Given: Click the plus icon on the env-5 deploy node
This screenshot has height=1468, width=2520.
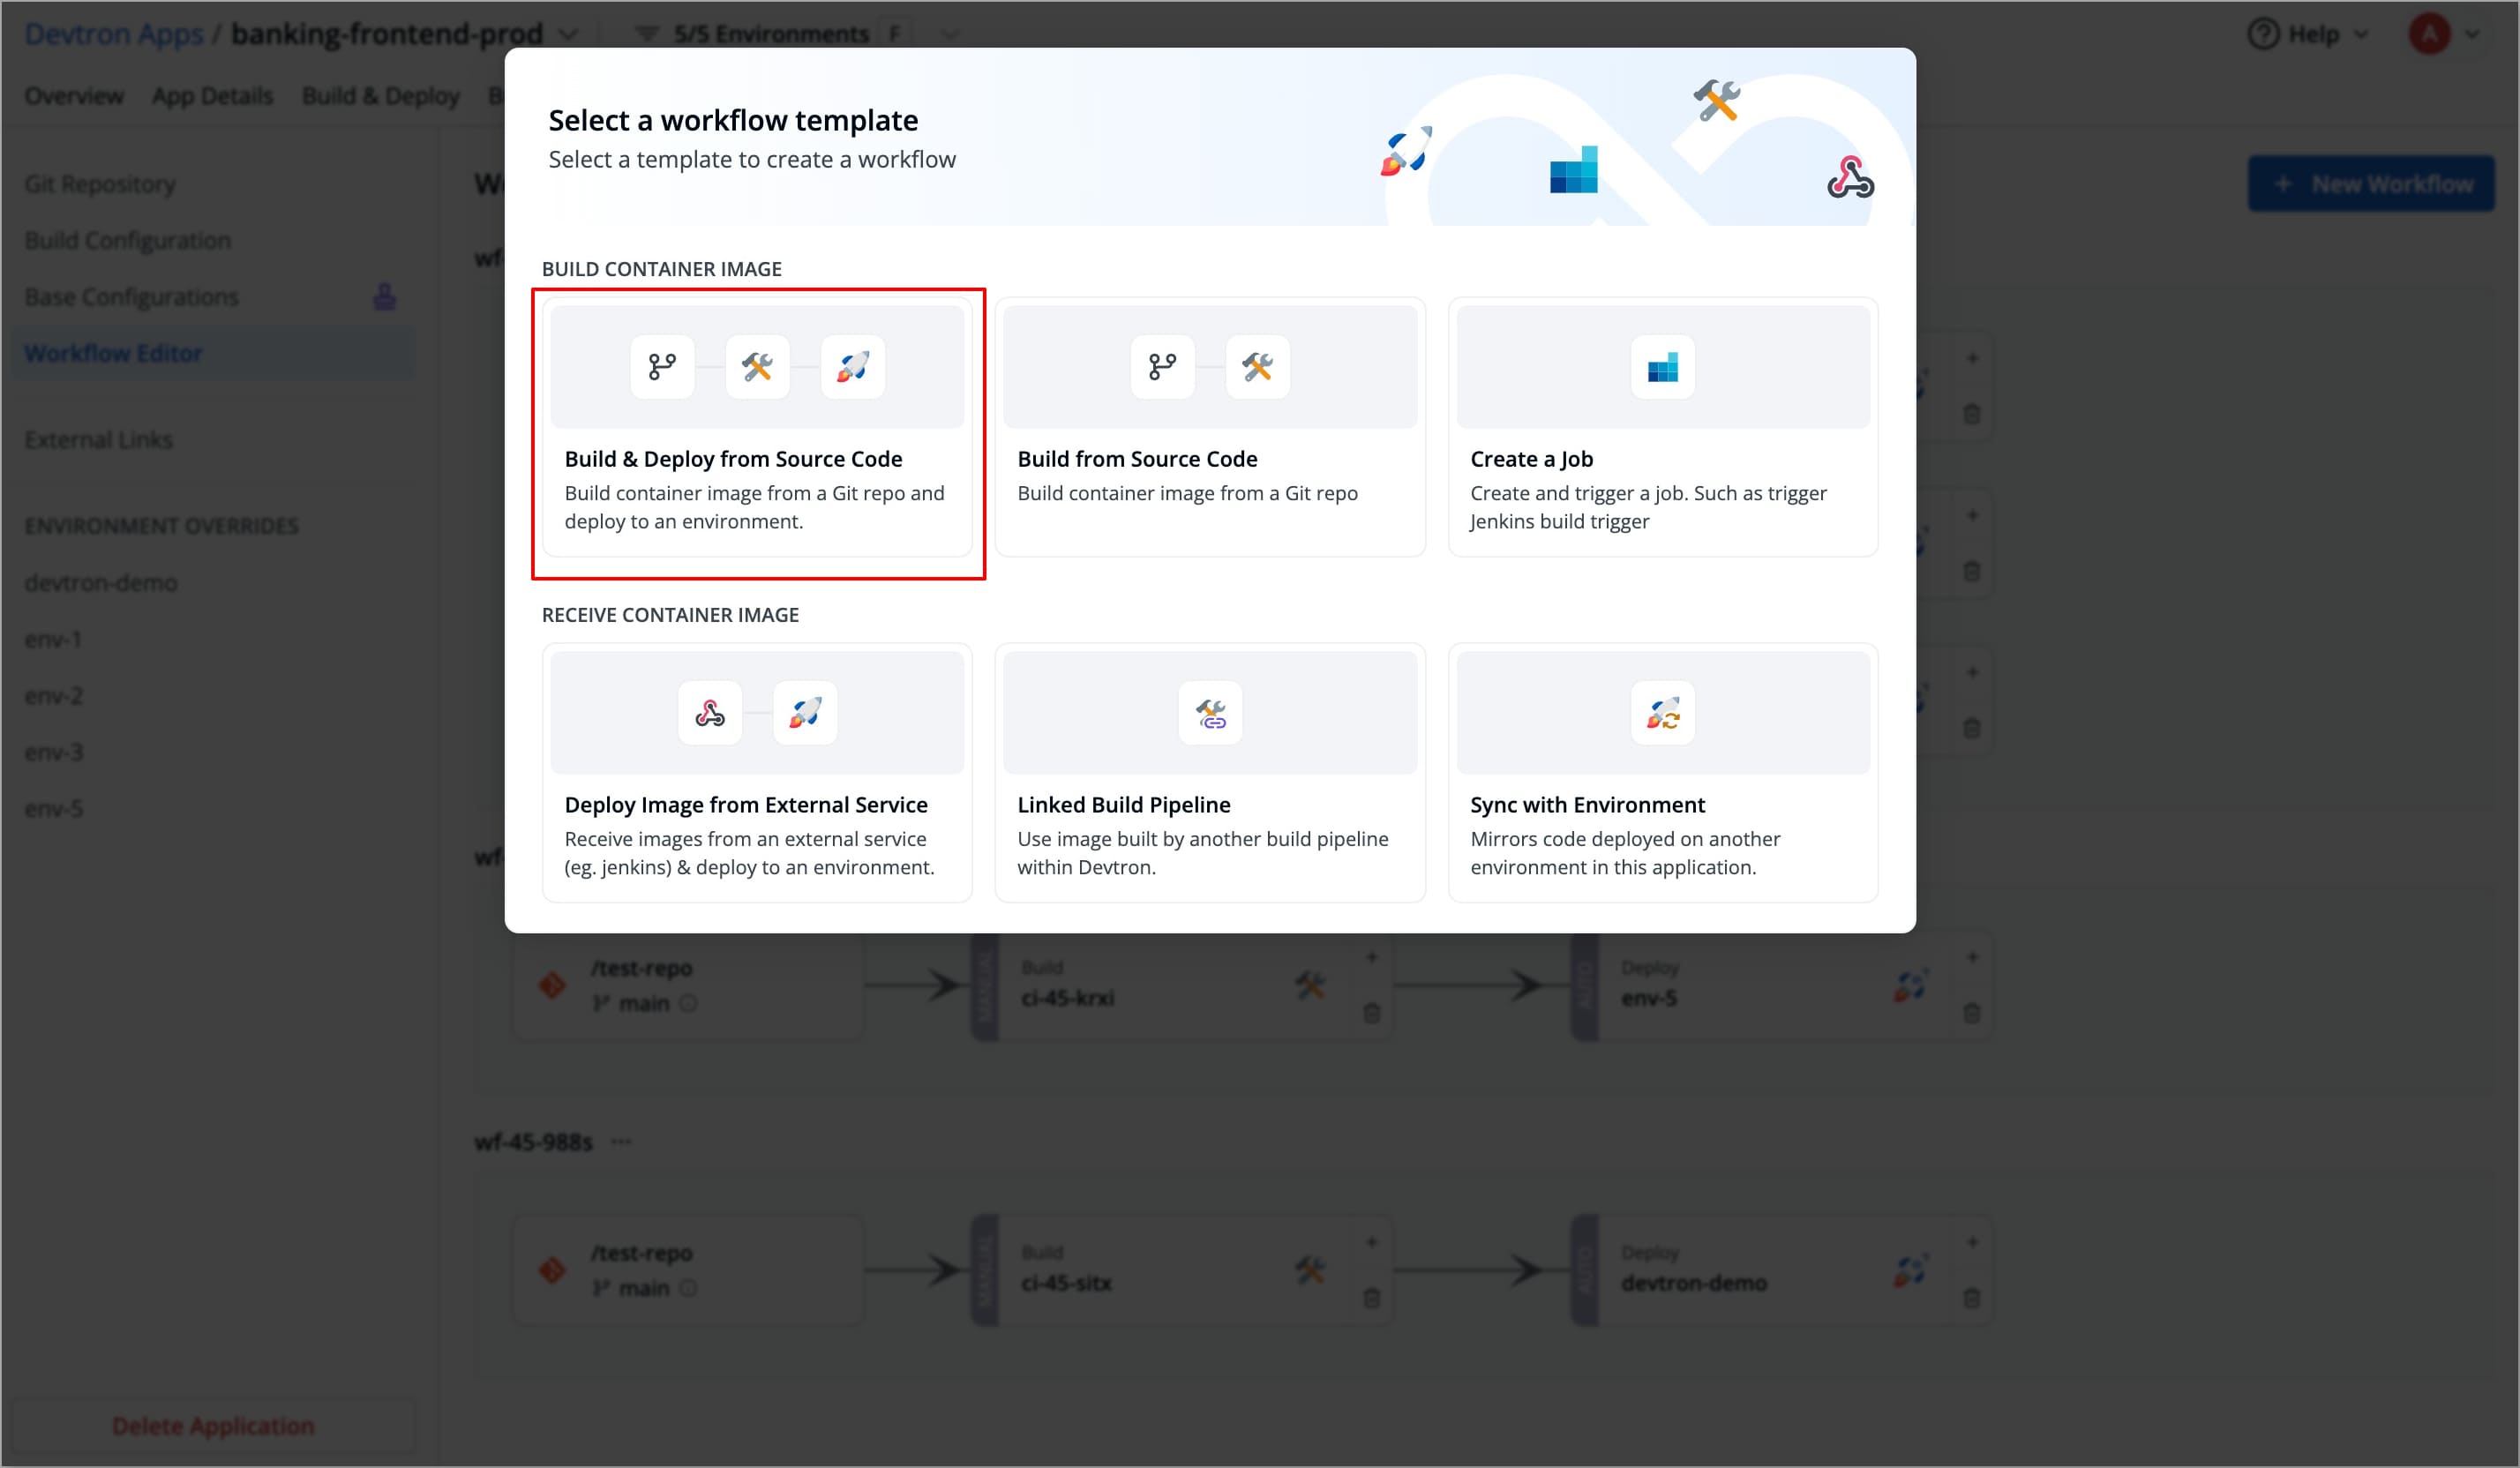Looking at the screenshot, I should click(1974, 956).
